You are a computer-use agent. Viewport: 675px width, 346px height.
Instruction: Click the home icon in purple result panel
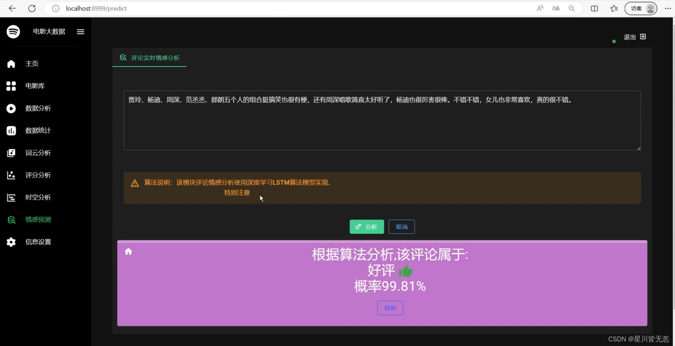pyautogui.click(x=128, y=252)
